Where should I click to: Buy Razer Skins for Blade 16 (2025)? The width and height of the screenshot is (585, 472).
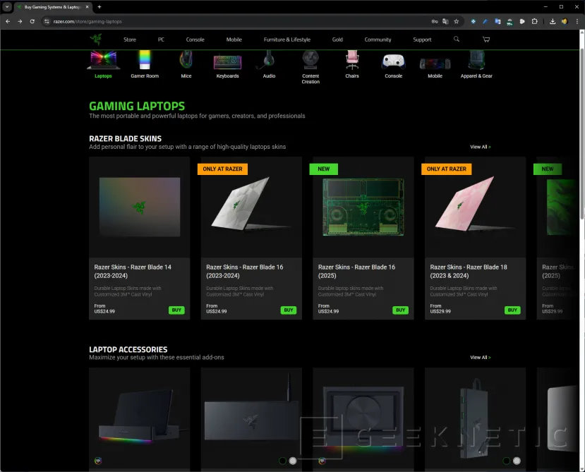400,310
